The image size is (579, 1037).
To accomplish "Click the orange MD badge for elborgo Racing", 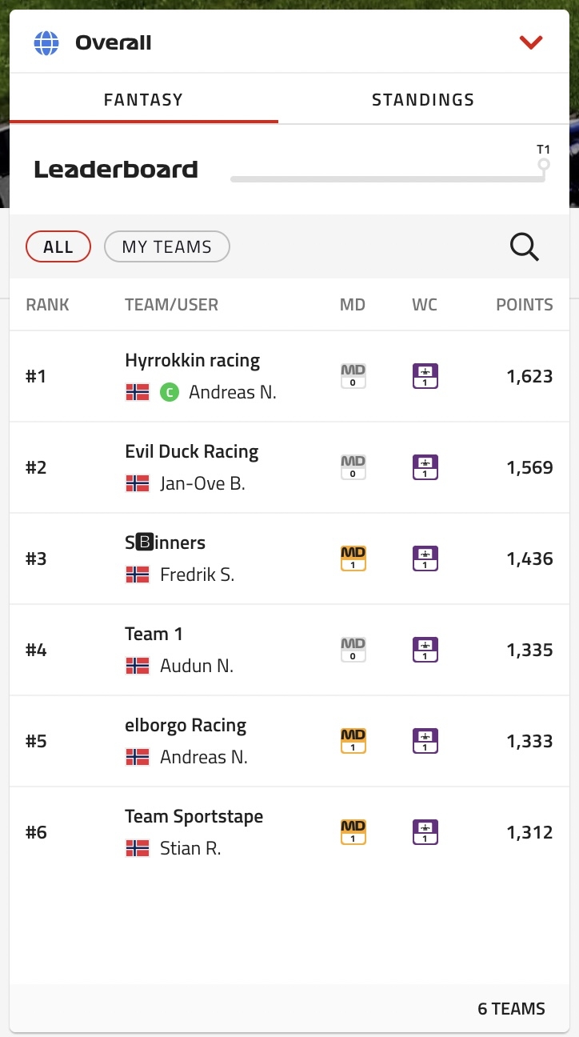I will [353, 741].
